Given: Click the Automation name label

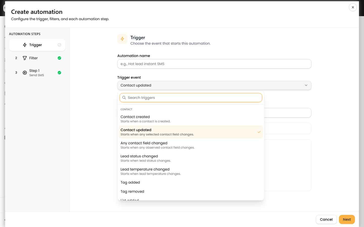Looking at the screenshot, I should tap(133, 56).
